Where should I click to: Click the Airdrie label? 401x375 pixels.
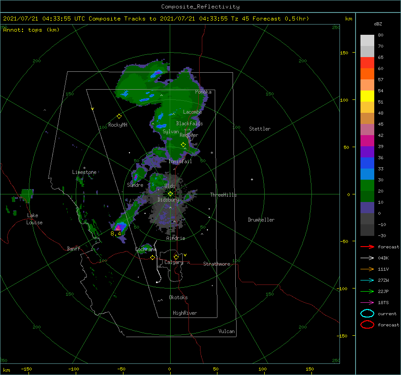(176, 238)
